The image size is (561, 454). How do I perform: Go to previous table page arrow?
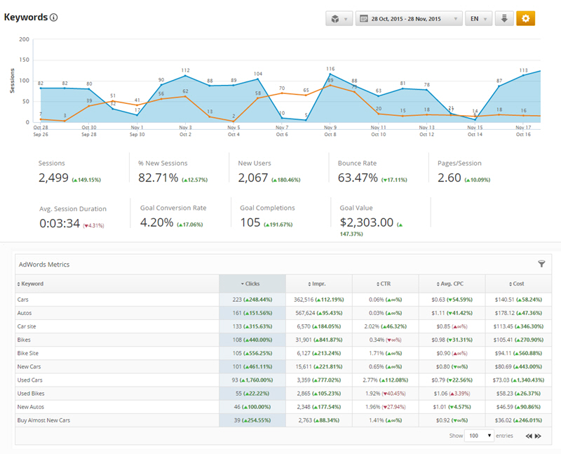click(529, 436)
